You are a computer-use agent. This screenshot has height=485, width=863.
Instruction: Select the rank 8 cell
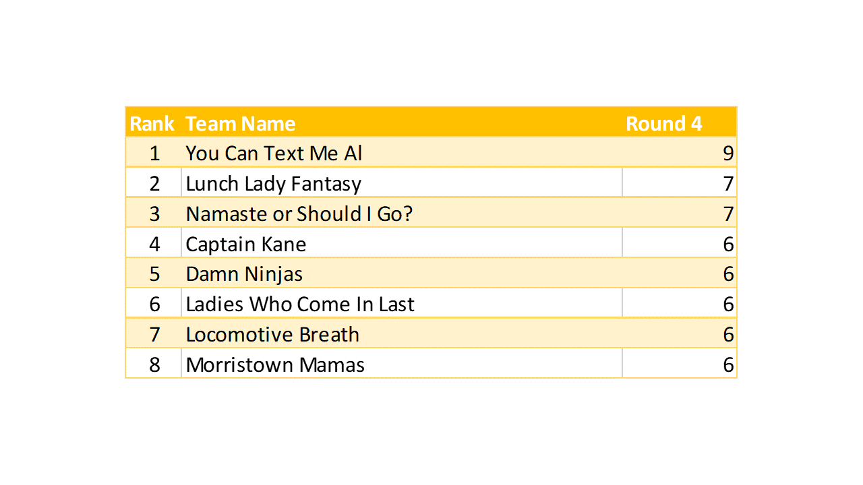pyautogui.click(x=154, y=365)
